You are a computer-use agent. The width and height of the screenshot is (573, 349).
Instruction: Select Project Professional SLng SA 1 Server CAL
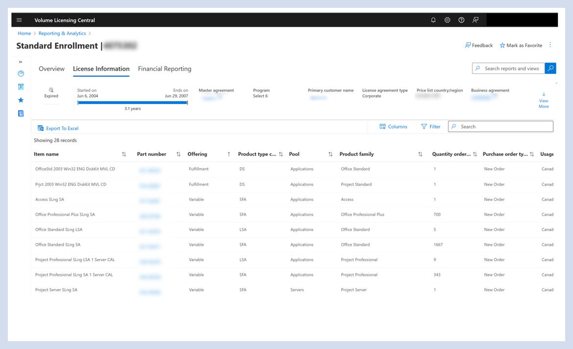[292, 275]
